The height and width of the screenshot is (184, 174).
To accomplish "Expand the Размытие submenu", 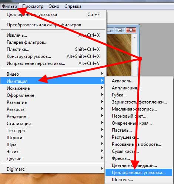I will tap(53, 102).
